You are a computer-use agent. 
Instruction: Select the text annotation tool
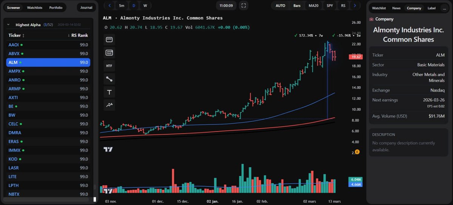click(x=109, y=92)
